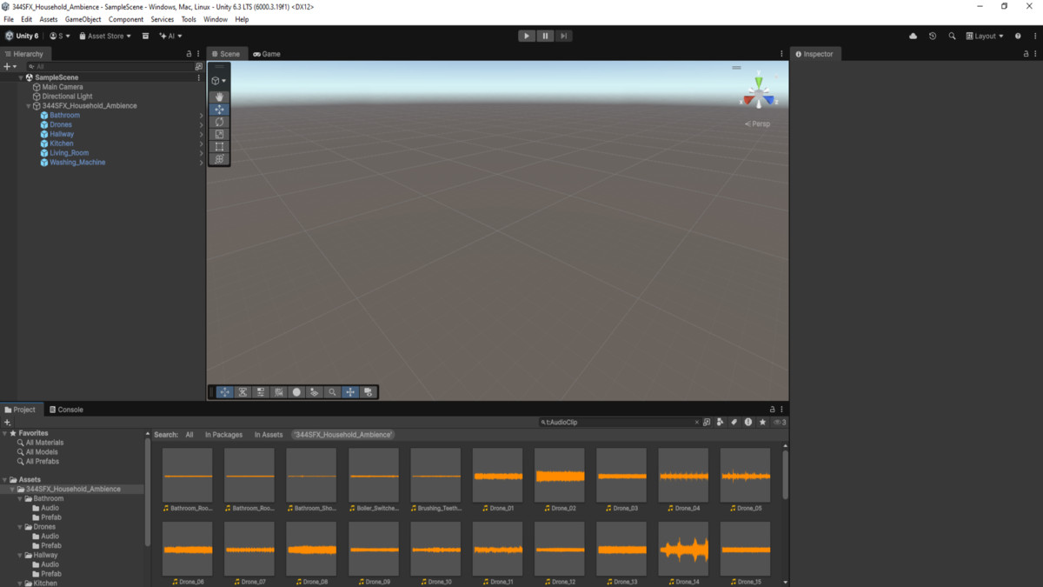
Task: Toggle 2D/skybox sphere button in bottom overlay
Action: pos(296,392)
